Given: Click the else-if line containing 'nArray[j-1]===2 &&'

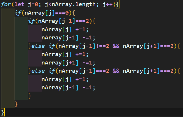Looking at the screenshot, I should click(104, 71).
